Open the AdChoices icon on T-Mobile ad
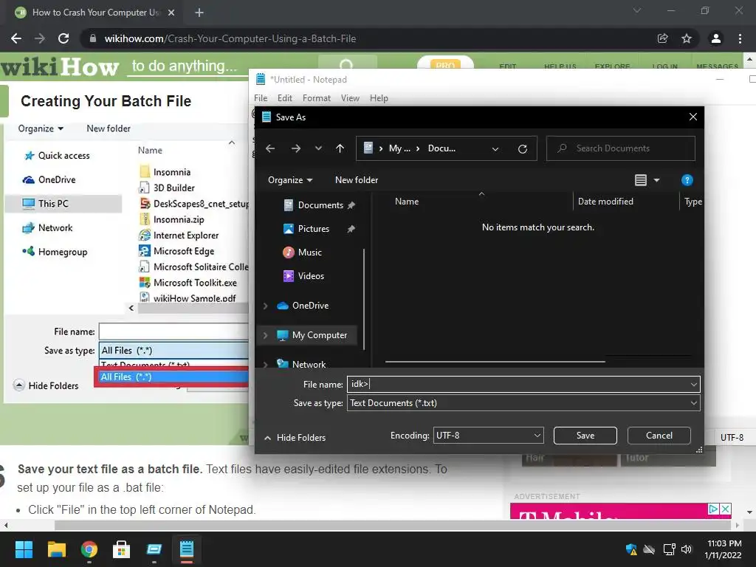Image resolution: width=756 pixels, height=567 pixels. pyautogui.click(x=714, y=509)
